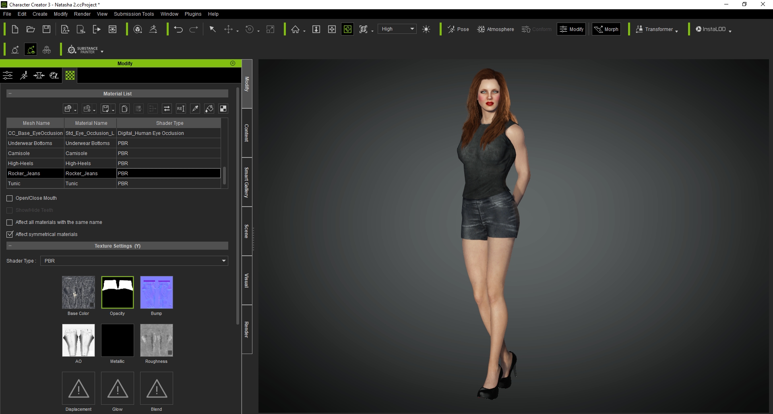Image resolution: width=773 pixels, height=414 pixels.
Task: Click the stacked cubes icon in toolbar
Action: pos(47,50)
